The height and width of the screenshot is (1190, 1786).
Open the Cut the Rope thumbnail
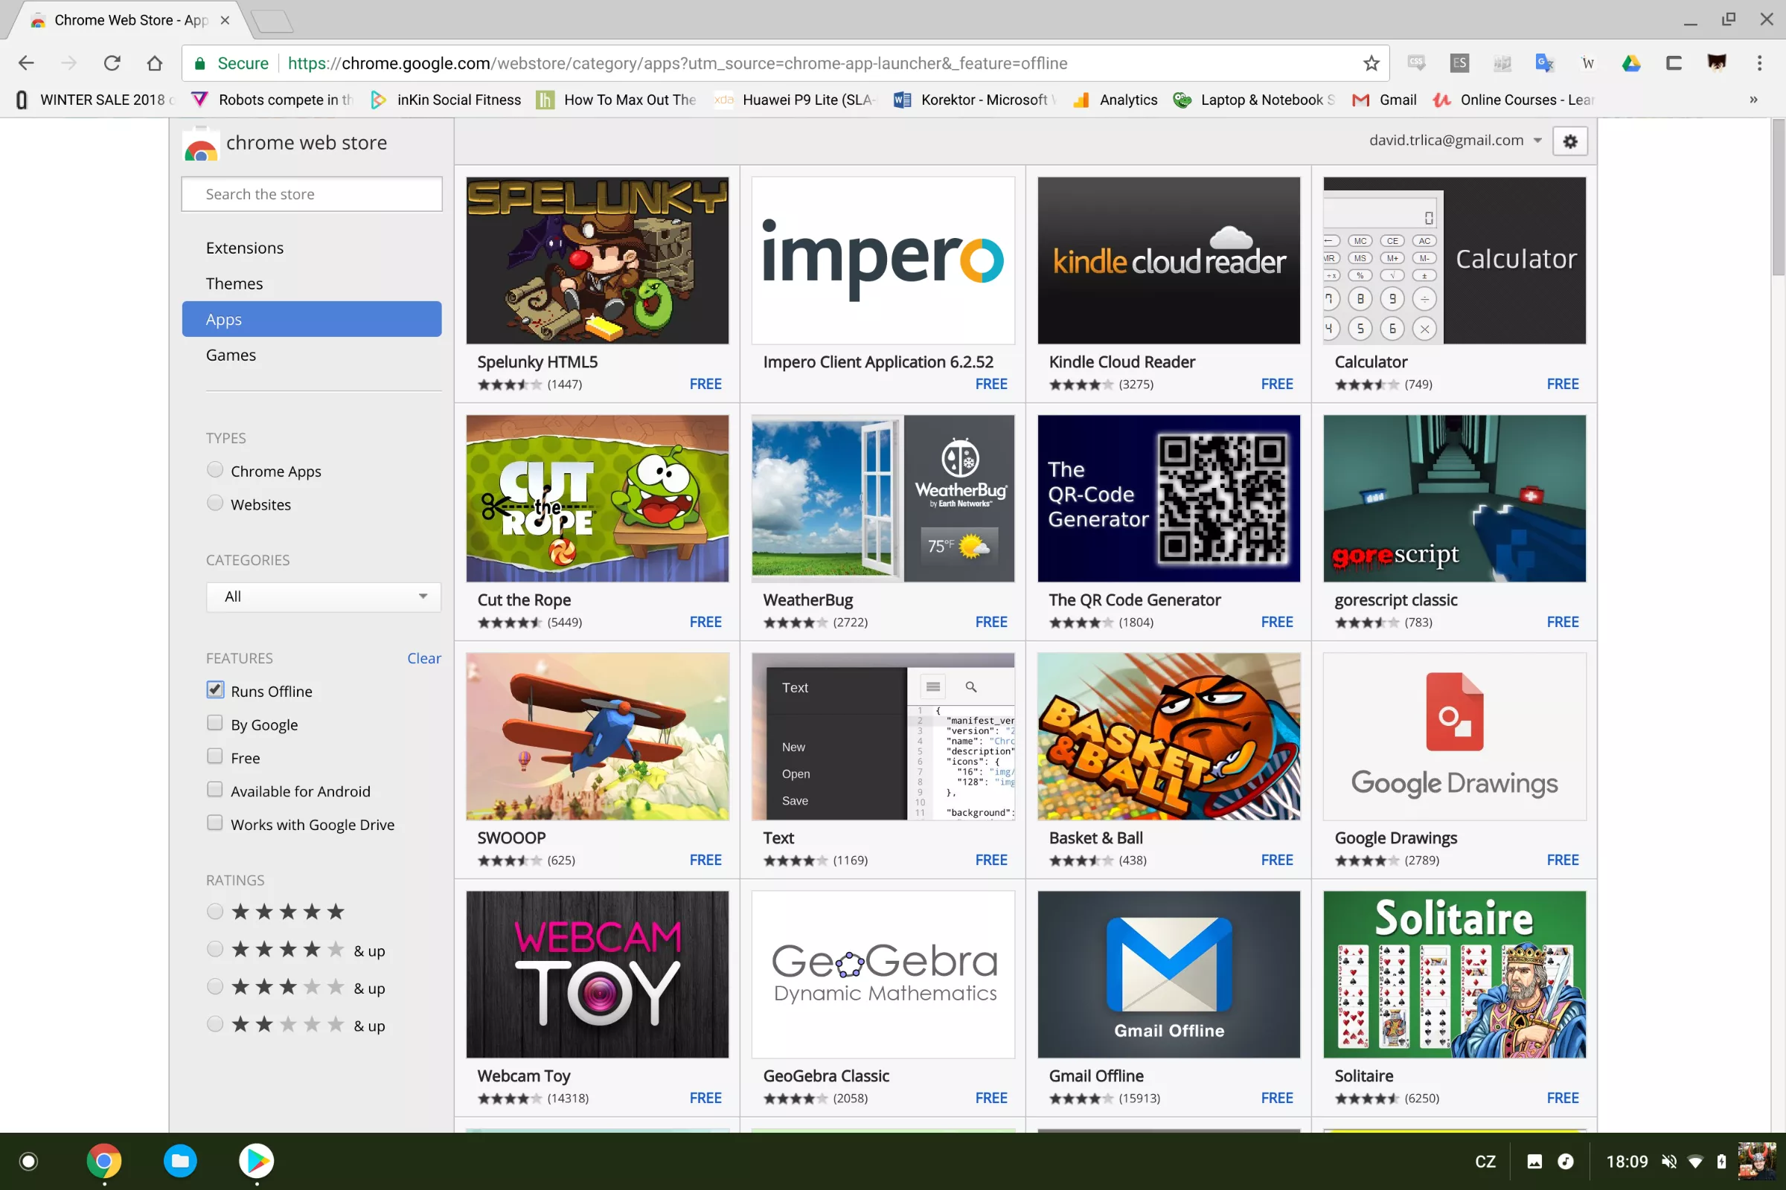(598, 498)
